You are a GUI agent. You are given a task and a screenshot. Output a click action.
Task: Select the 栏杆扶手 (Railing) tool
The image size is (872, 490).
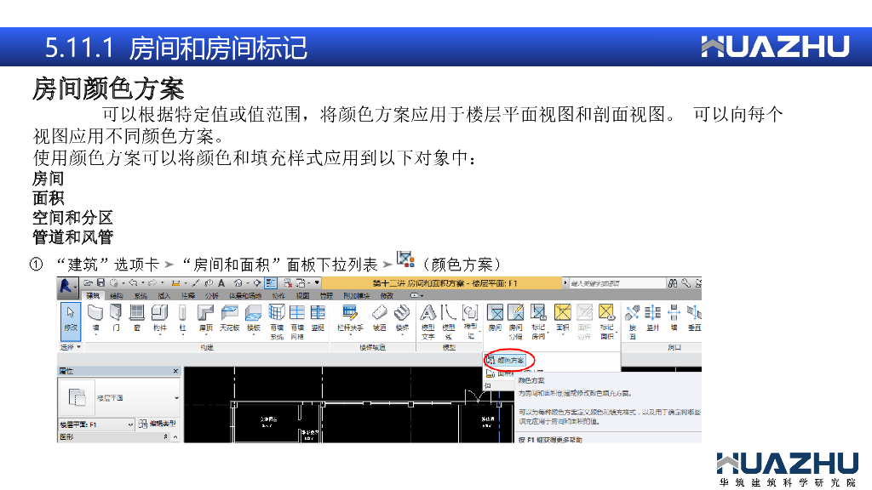click(x=350, y=319)
